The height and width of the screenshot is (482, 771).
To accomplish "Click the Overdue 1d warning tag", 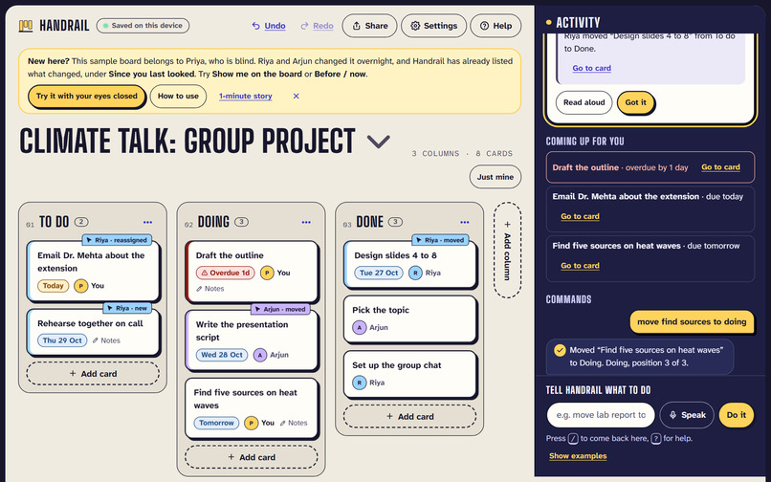I will tap(225, 273).
